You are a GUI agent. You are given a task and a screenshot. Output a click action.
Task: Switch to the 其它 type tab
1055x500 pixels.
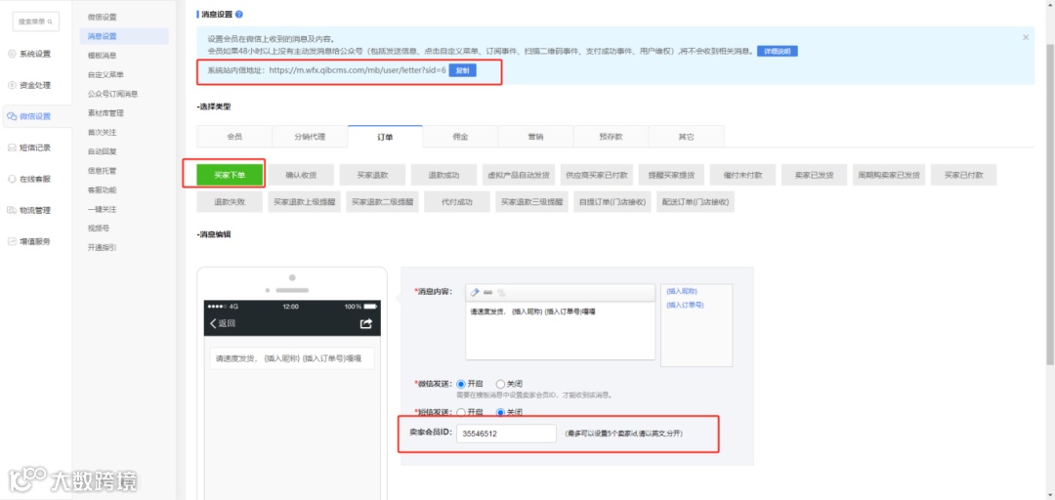pos(687,137)
